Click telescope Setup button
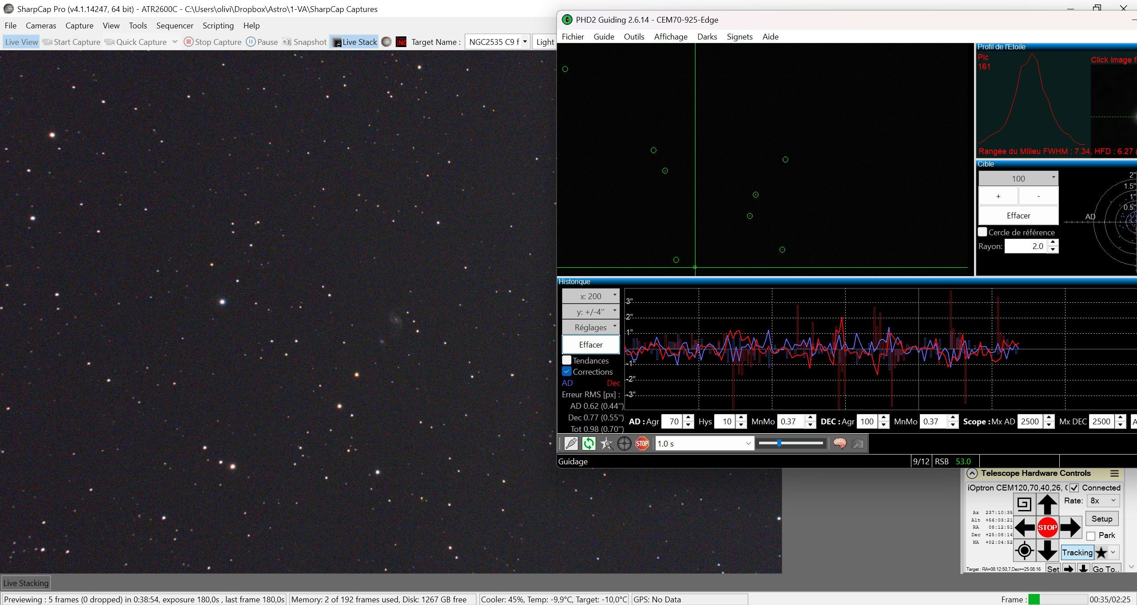The width and height of the screenshot is (1137, 605). pos(1102,519)
